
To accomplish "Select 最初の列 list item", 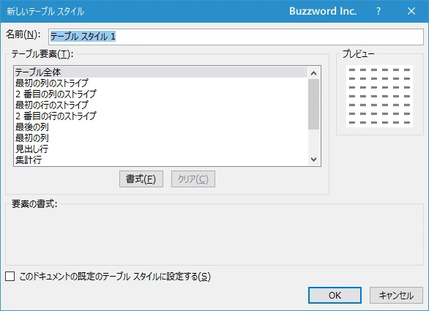I will (161, 138).
